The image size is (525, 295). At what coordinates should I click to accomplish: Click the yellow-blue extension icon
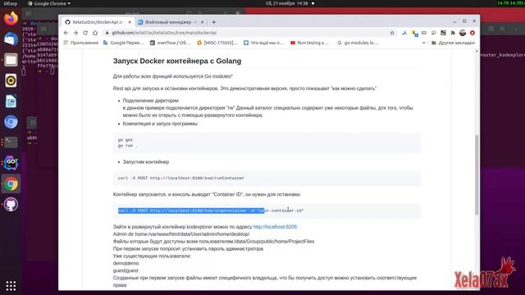click(x=414, y=33)
